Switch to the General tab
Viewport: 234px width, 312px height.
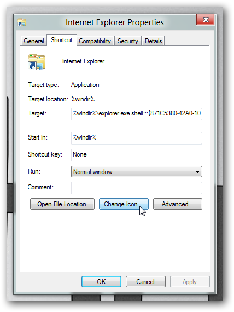[x=33, y=41]
